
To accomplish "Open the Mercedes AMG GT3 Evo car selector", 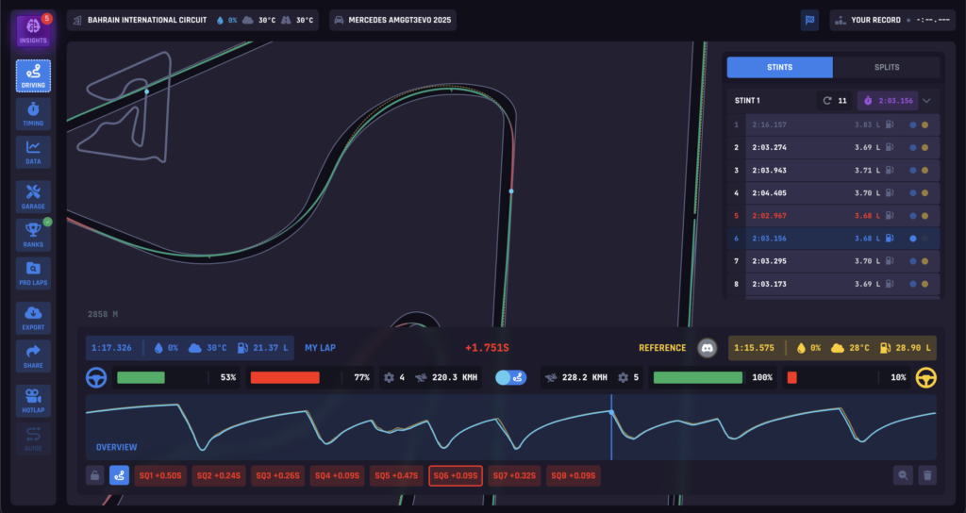I will coord(392,20).
